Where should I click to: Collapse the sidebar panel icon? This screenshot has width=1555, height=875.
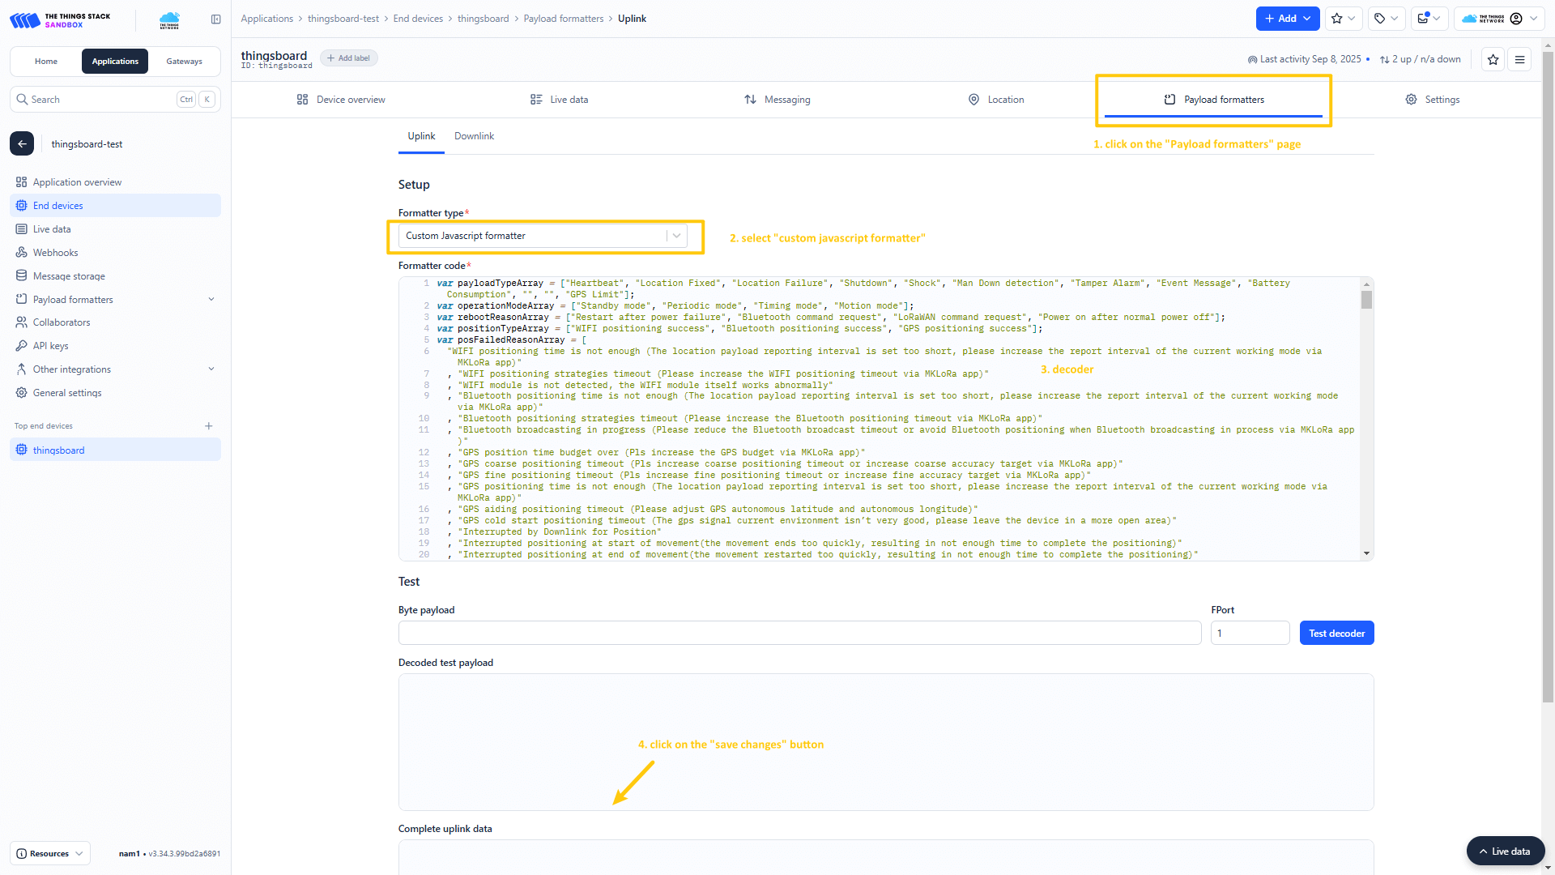[215, 19]
